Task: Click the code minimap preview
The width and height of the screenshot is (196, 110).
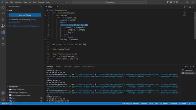Action: click(x=185, y=14)
